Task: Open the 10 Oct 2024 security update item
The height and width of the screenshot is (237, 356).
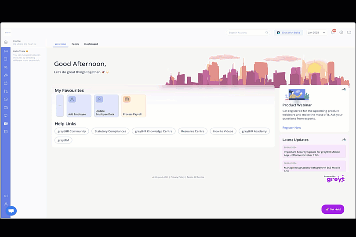Action: tap(314, 151)
